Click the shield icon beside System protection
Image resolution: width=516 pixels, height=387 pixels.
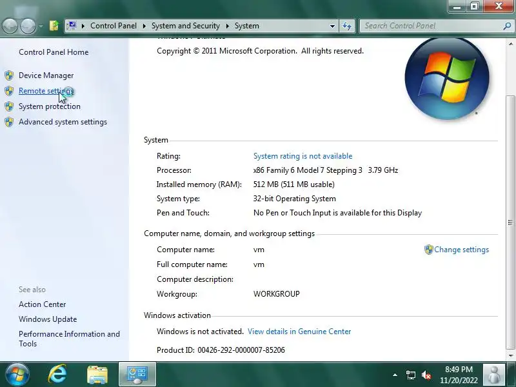9,106
